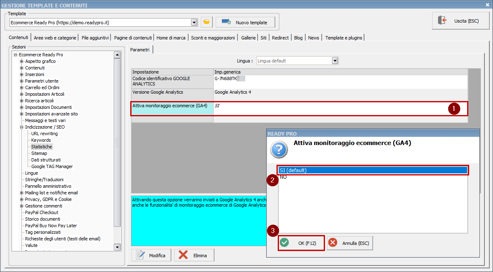Cancel with the Annulla (ESC) button

(x=350, y=243)
